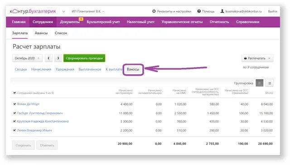The height and width of the screenshot is (165, 290).
Task: Click the user profile icon
Action: (x=222, y=11)
